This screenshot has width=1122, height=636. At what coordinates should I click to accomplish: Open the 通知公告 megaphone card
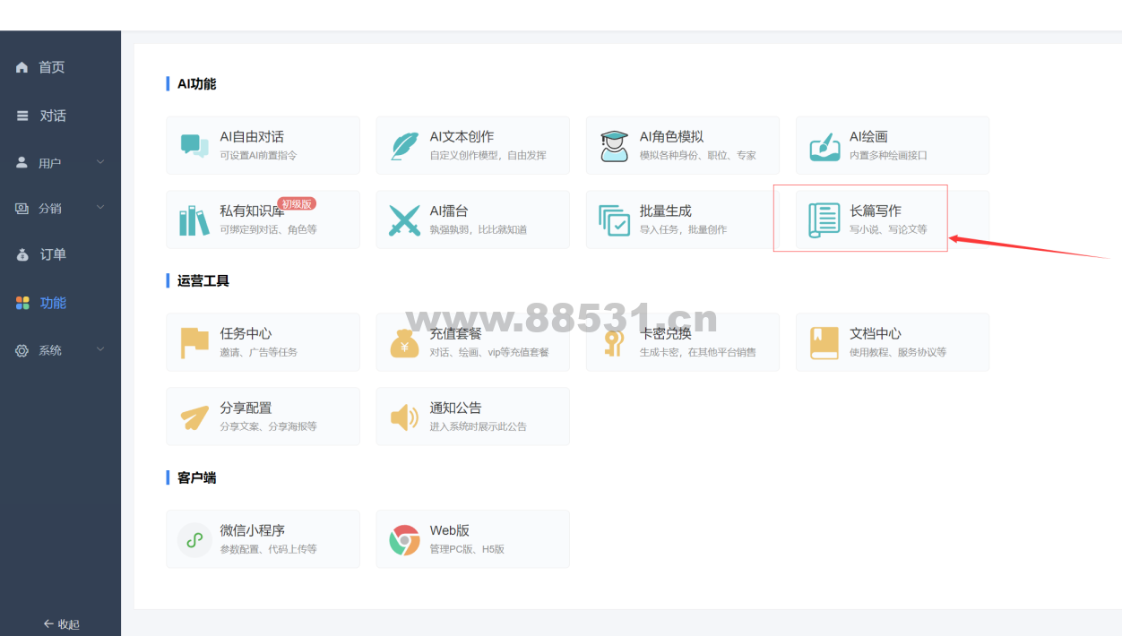click(x=472, y=417)
